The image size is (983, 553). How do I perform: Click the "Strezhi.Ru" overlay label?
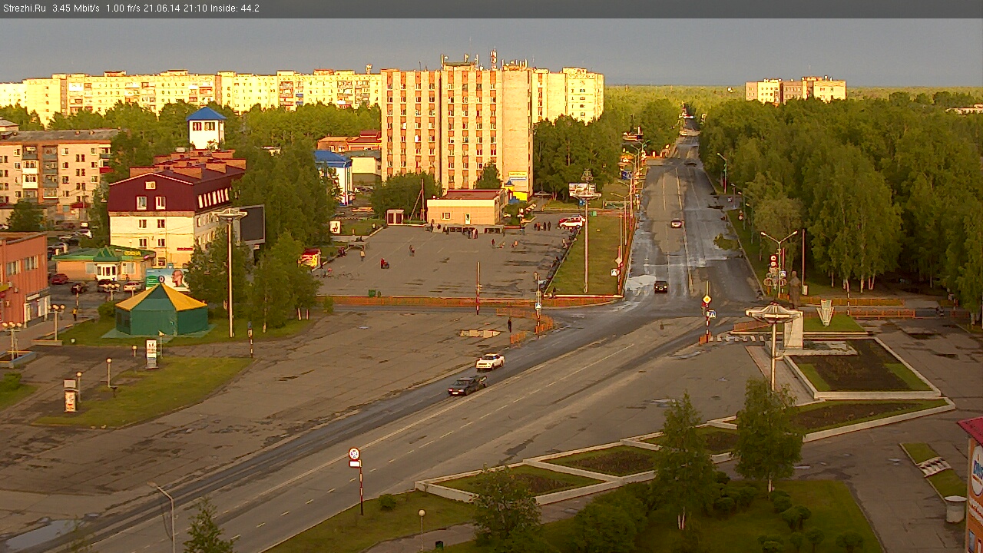pos(25,8)
